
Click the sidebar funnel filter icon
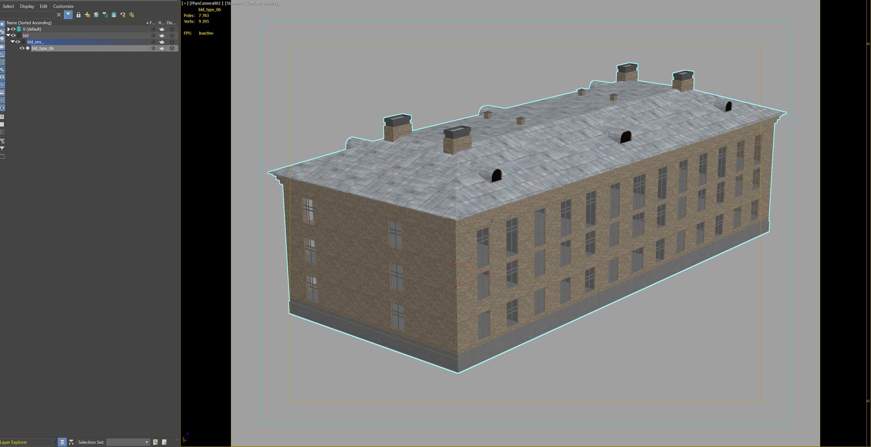coord(2,149)
